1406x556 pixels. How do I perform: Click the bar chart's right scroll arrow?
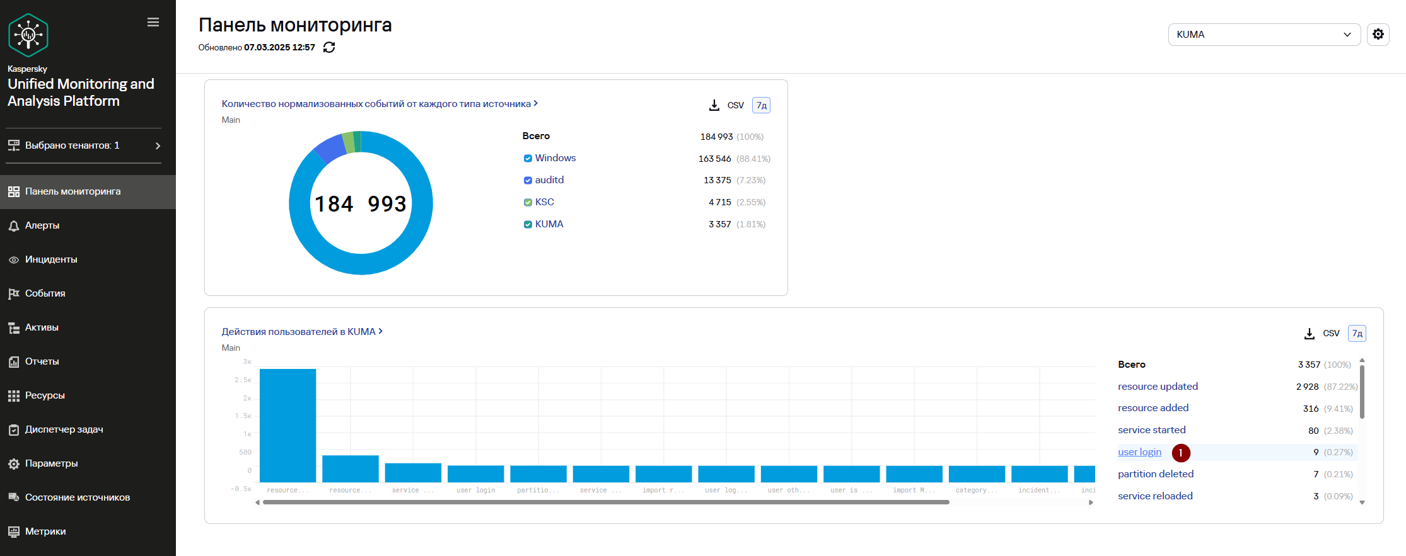1091,502
